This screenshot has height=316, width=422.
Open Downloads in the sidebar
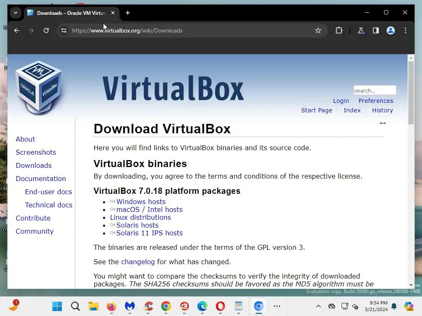[34, 165]
